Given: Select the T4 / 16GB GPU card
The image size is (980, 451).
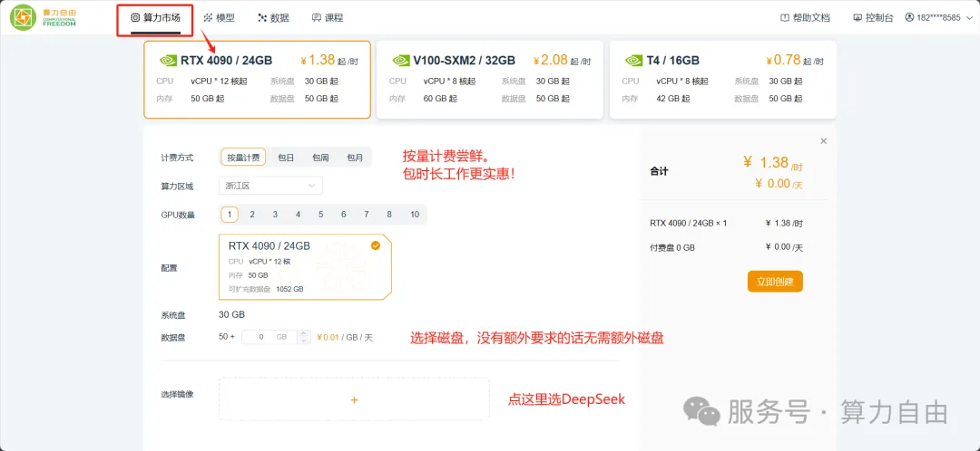Looking at the screenshot, I should click(722, 80).
